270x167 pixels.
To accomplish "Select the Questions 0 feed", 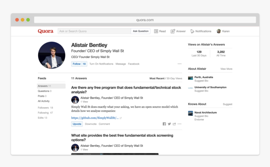I will coord(45,91).
